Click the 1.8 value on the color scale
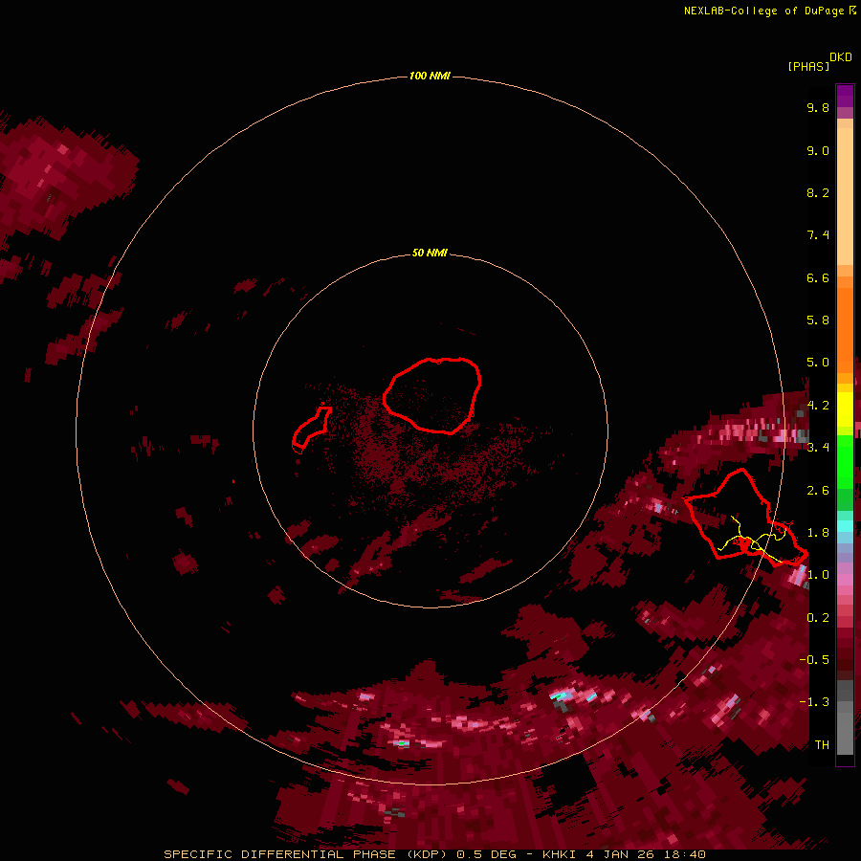This screenshot has height=861, width=861. tap(818, 533)
